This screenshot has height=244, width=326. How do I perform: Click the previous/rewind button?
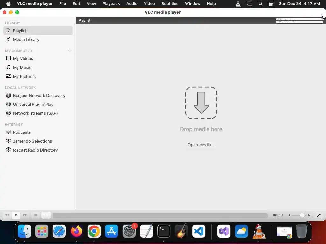click(x=7, y=215)
